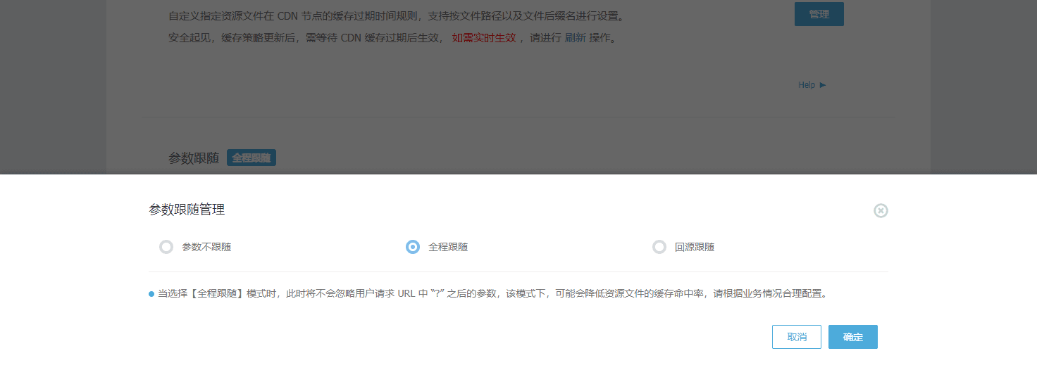Click the 参数跟随 section heading
The width and height of the screenshot is (1037, 377).
pos(194,158)
